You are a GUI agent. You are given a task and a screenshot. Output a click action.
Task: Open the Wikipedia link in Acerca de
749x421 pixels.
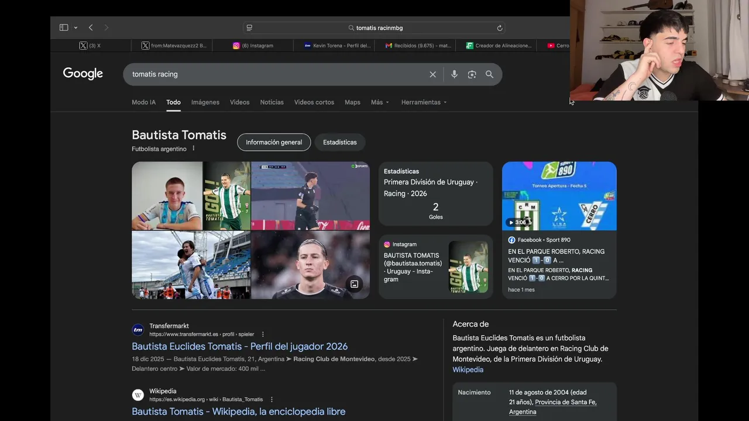[468, 370]
